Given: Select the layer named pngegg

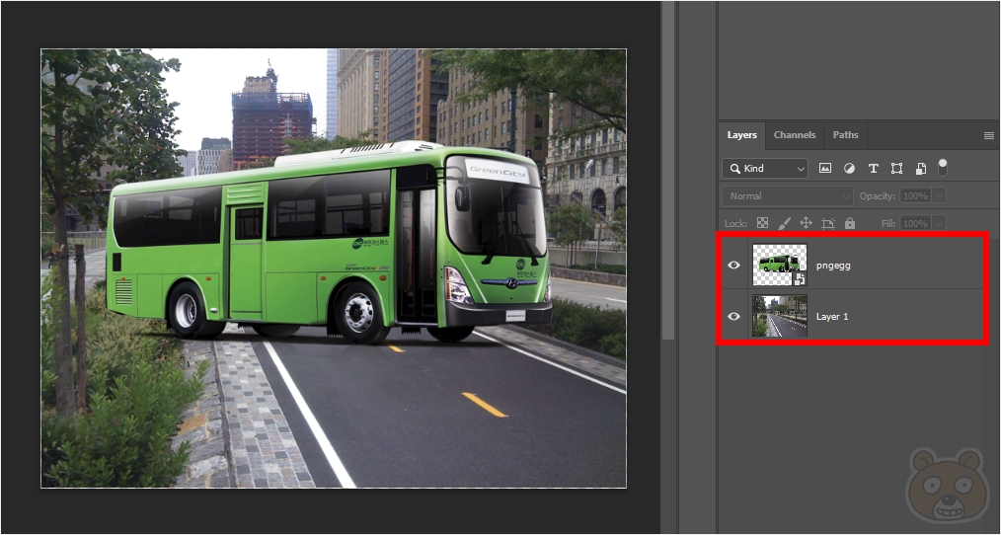Looking at the screenshot, I should pos(833,266).
